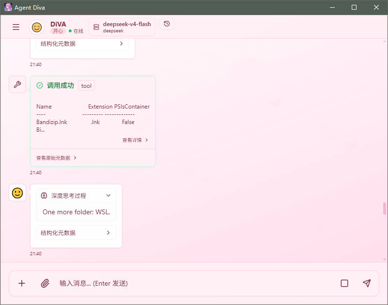Expand 结构化元数据 under WSL message
This screenshot has height=305, width=388.
[x=76, y=233]
